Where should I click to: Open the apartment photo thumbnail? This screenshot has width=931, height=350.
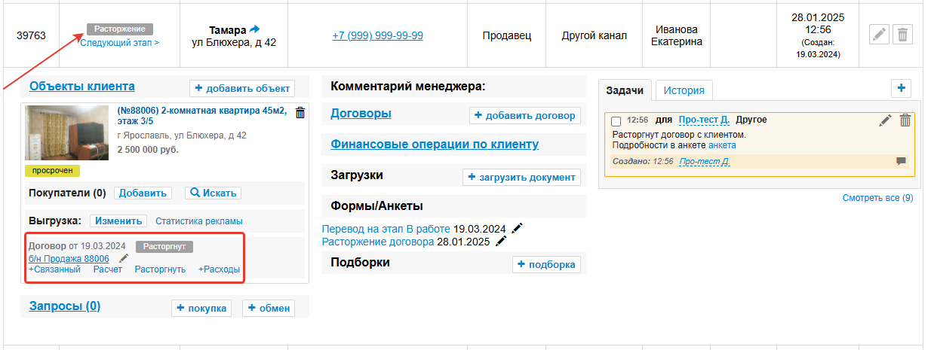point(68,132)
